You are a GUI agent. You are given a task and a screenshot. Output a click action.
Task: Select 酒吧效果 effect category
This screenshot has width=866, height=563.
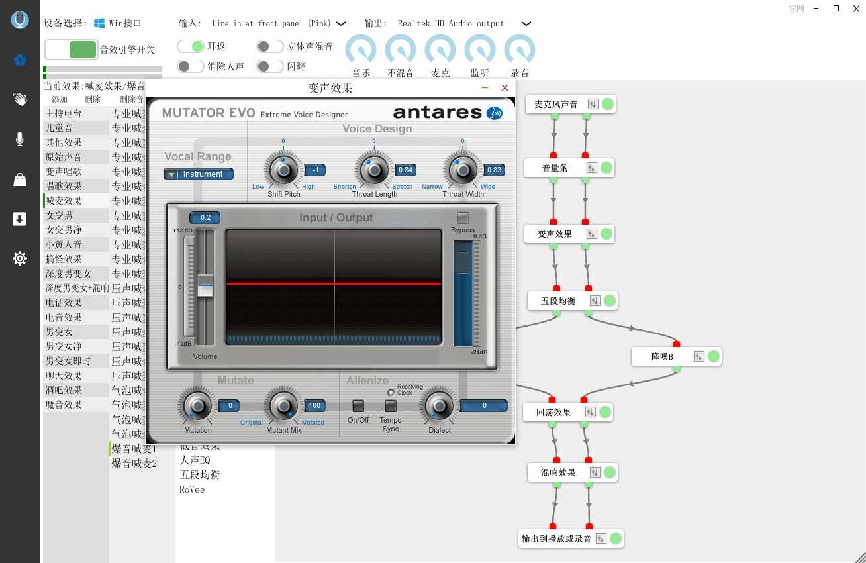(x=76, y=390)
